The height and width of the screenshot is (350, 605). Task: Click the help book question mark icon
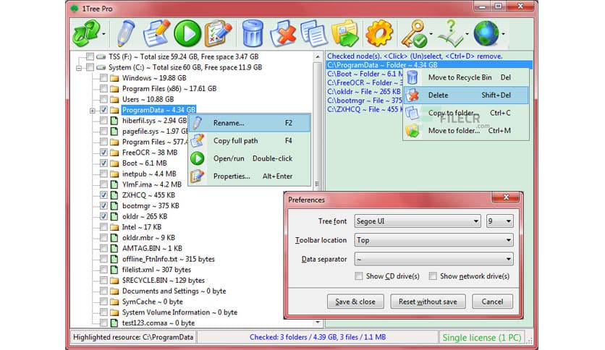click(450, 33)
